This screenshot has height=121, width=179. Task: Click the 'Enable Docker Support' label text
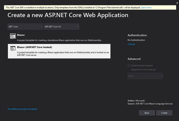click(142, 65)
